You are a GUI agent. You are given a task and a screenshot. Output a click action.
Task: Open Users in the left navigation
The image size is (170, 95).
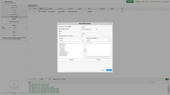click(14, 10)
